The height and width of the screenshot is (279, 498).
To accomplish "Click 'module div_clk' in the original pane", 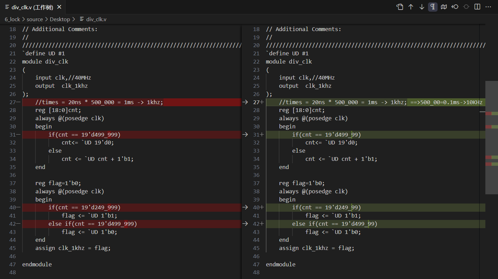I will (45, 61).
